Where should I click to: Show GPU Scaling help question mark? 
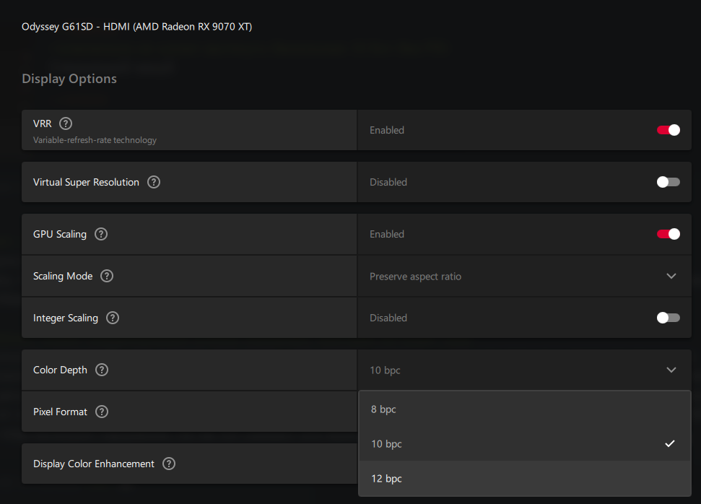coord(101,234)
